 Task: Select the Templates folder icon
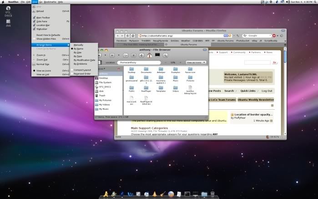point(161,88)
